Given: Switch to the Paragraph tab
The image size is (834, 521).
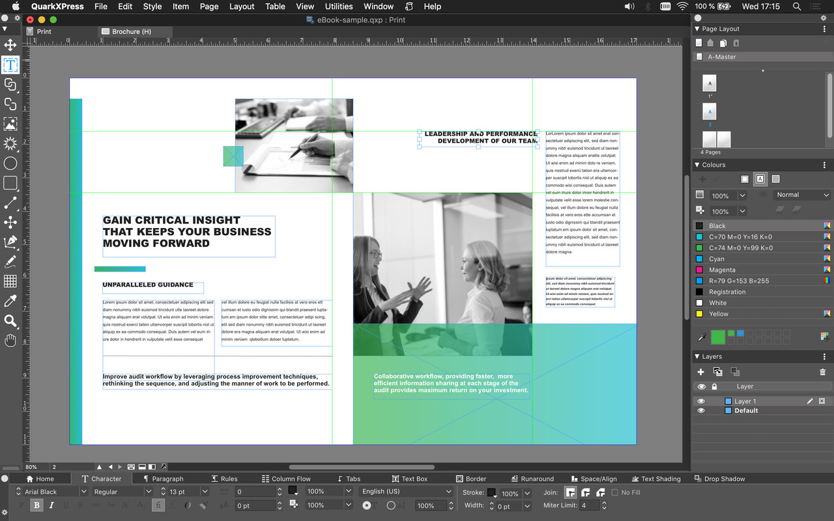Looking at the screenshot, I should point(162,479).
